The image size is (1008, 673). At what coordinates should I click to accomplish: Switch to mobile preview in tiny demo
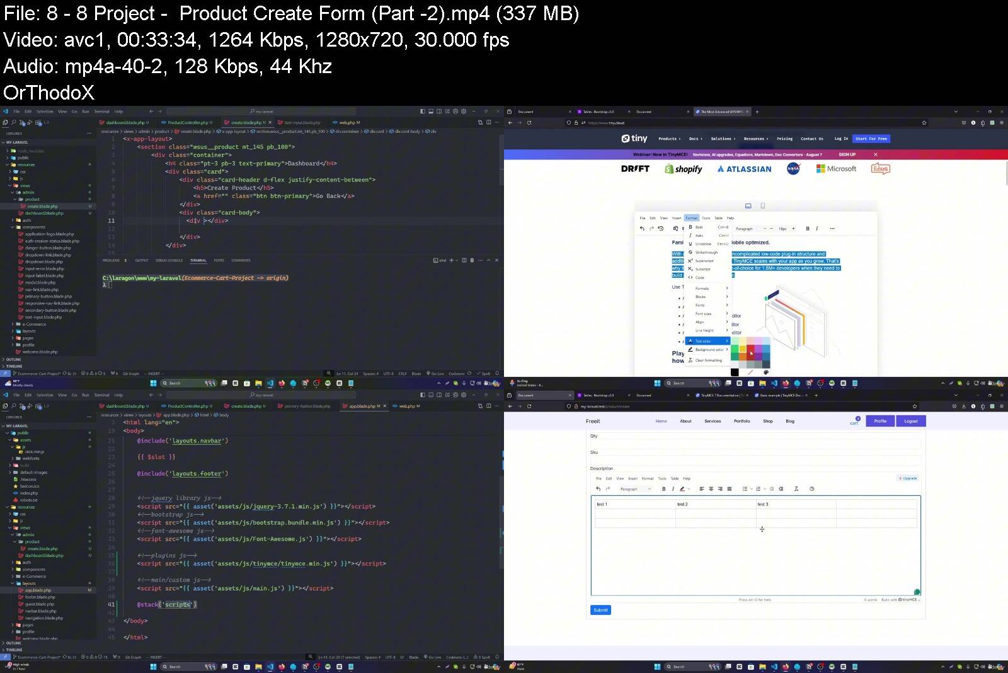pos(763,206)
